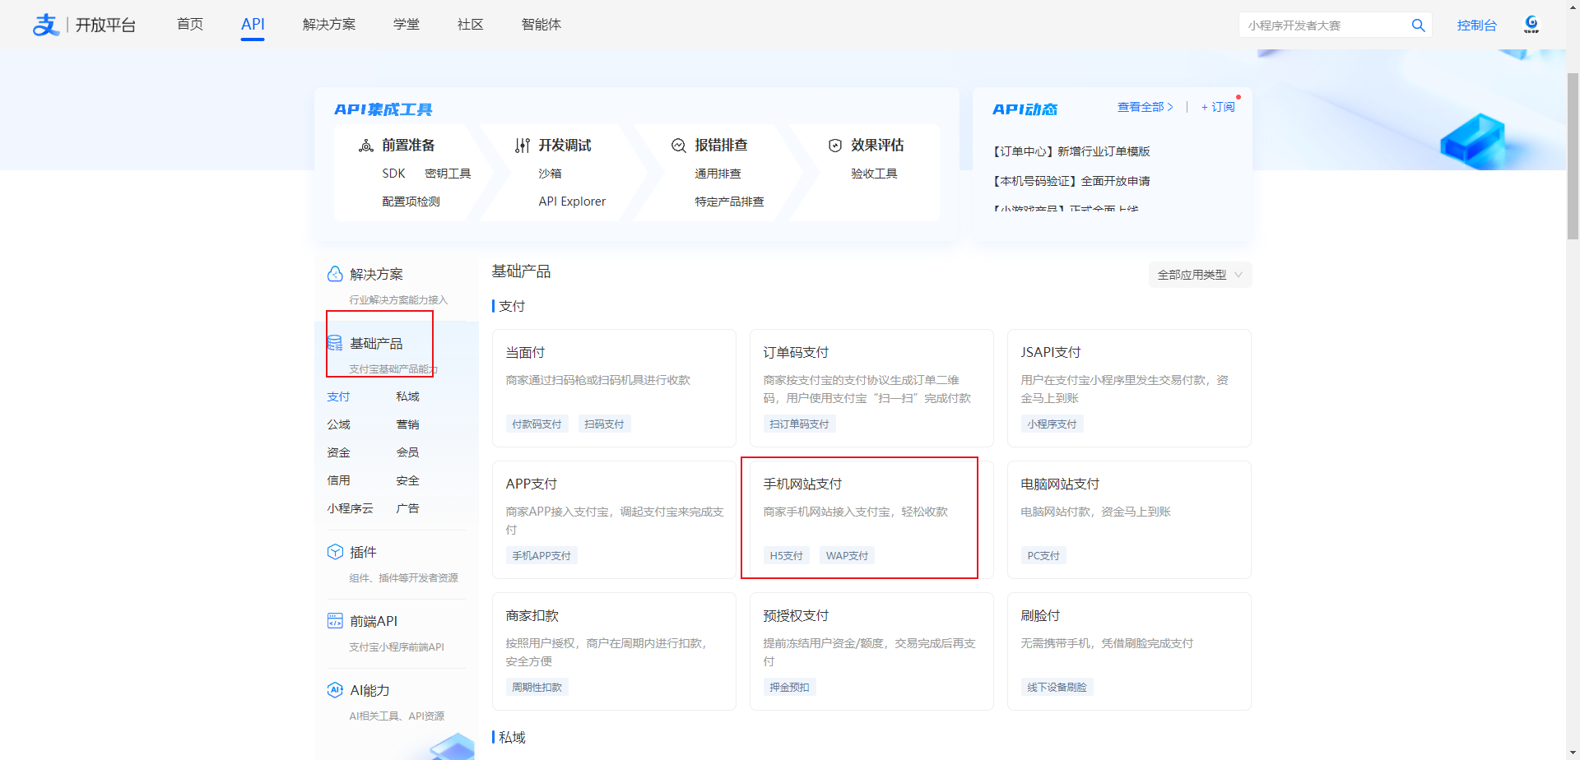Image resolution: width=1580 pixels, height=760 pixels.
Task: Open the 手机网站支付 card
Action: coord(871,520)
